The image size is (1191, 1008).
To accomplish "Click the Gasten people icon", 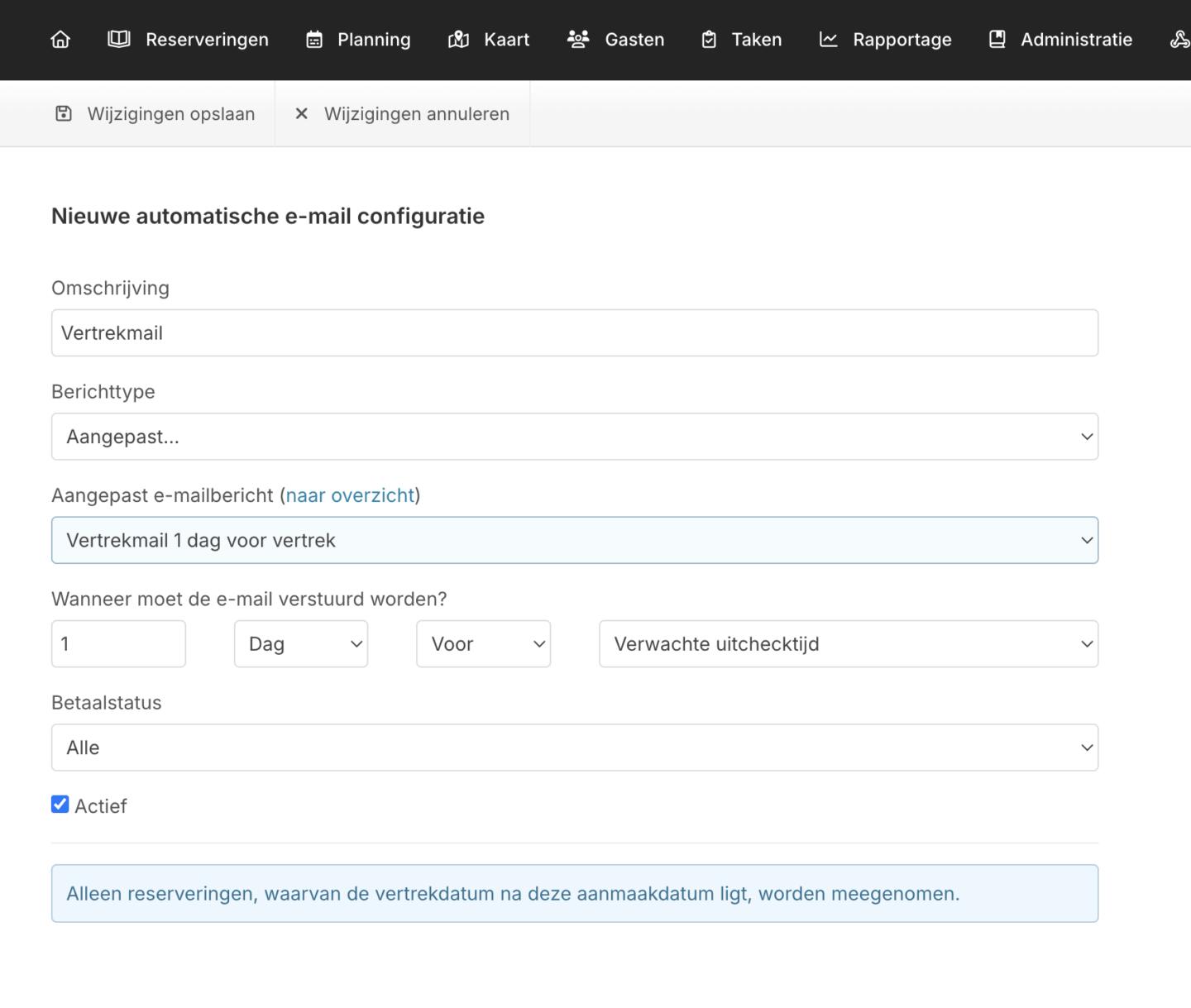I will click(578, 40).
